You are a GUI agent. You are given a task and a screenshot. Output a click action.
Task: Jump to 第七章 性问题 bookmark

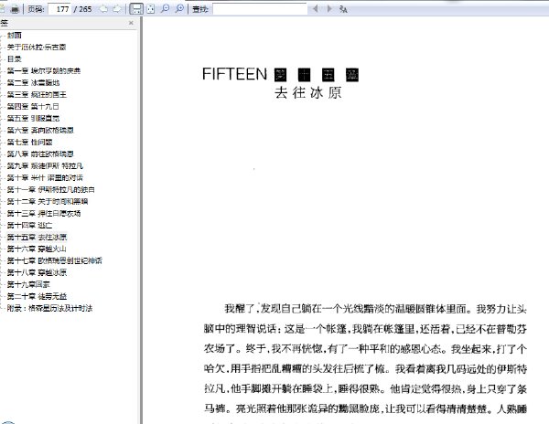coord(30,143)
